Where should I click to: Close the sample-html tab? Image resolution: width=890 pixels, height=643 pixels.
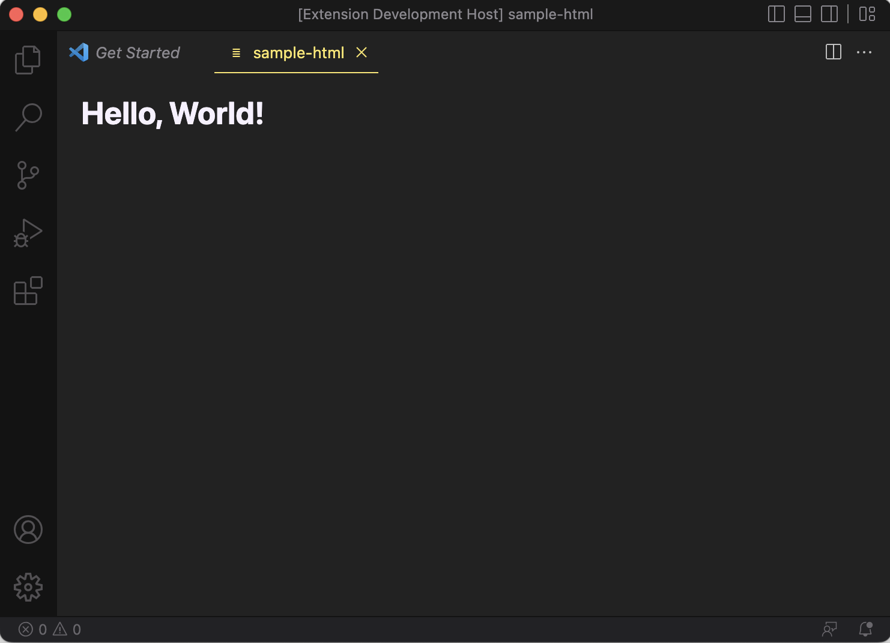(362, 53)
